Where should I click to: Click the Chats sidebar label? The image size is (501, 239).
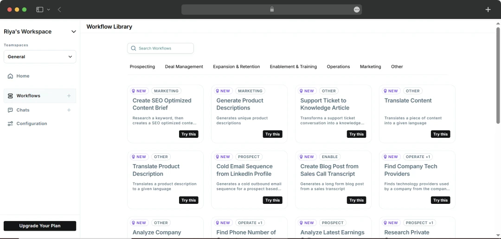click(23, 110)
